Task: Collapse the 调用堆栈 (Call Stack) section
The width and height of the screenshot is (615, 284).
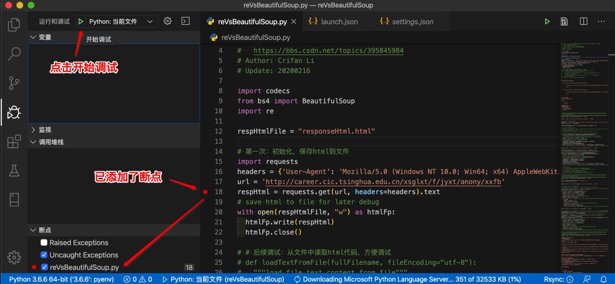Action: click(114, 142)
